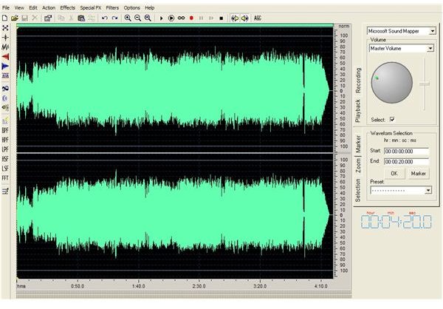Viewport: 443px width, 309px height.
Task: Click the 4:10.0 mark on the timeline
Action: coord(320,286)
